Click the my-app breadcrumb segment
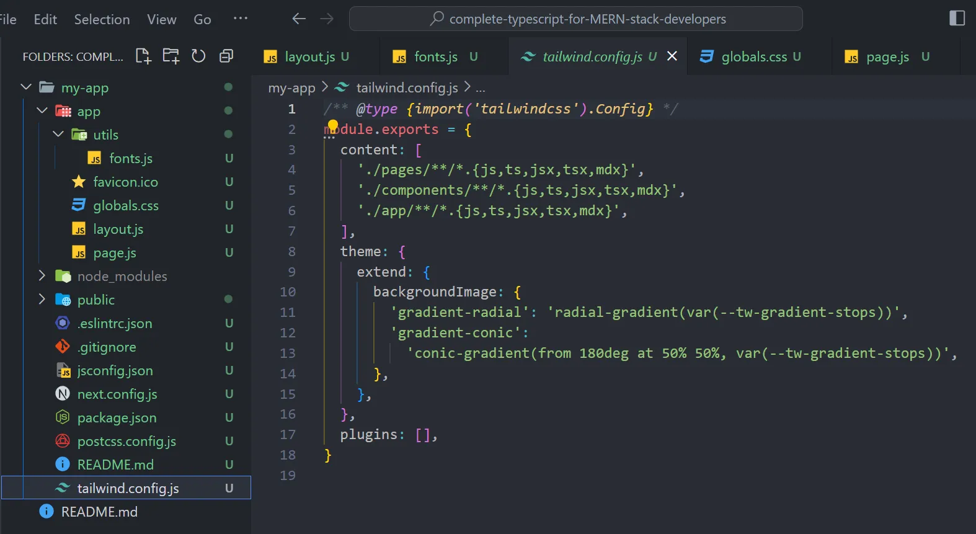The height and width of the screenshot is (534, 976). (291, 88)
